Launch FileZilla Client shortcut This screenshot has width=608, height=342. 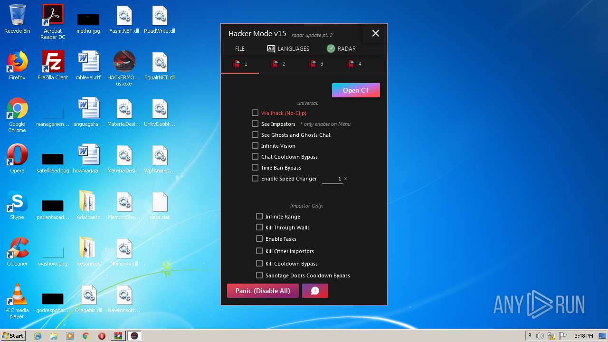[53, 66]
